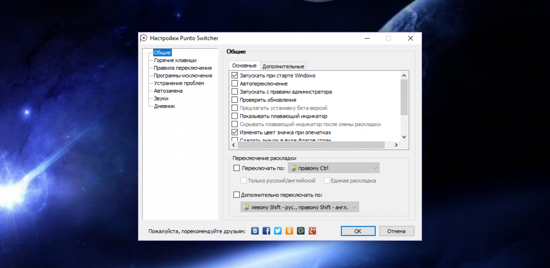This screenshot has height=268, width=550.
Task: Check 'Только русский/английский' option
Action: (x=244, y=181)
